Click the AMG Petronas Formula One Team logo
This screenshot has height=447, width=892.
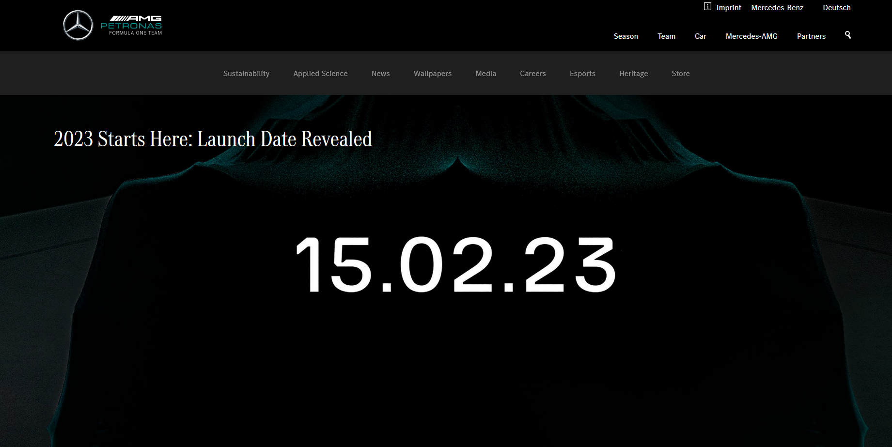coord(131,25)
